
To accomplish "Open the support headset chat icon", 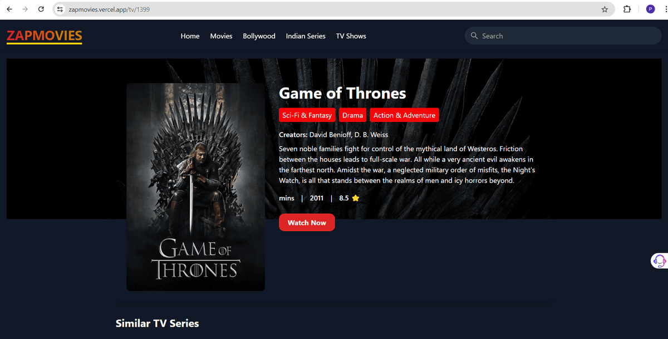I will point(659,261).
